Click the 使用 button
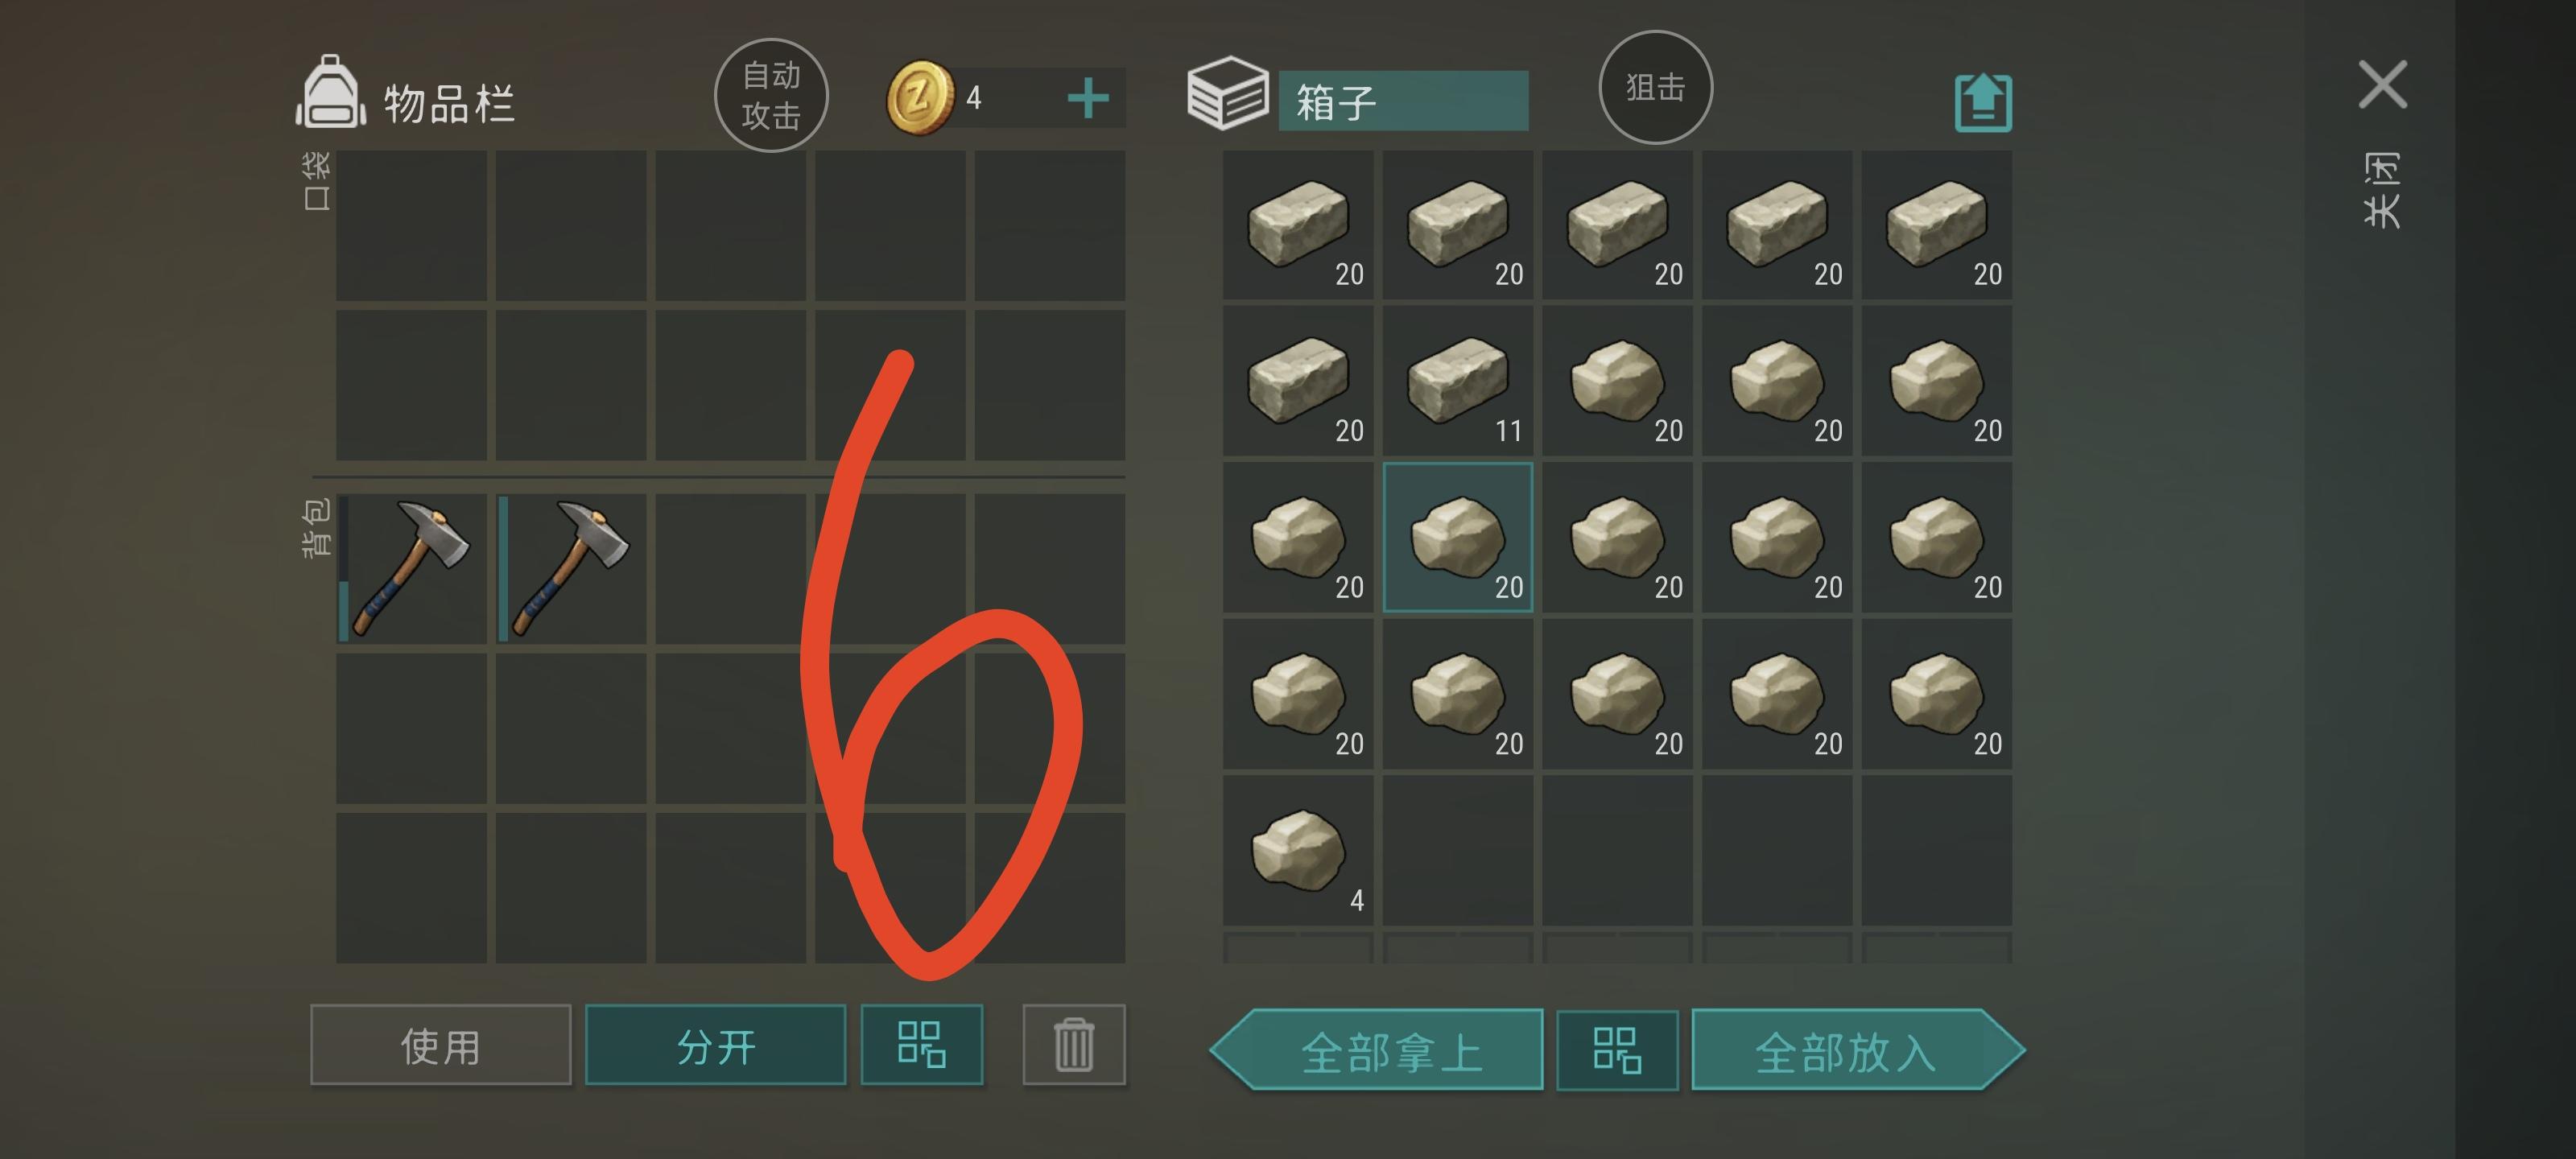 click(440, 1045)
